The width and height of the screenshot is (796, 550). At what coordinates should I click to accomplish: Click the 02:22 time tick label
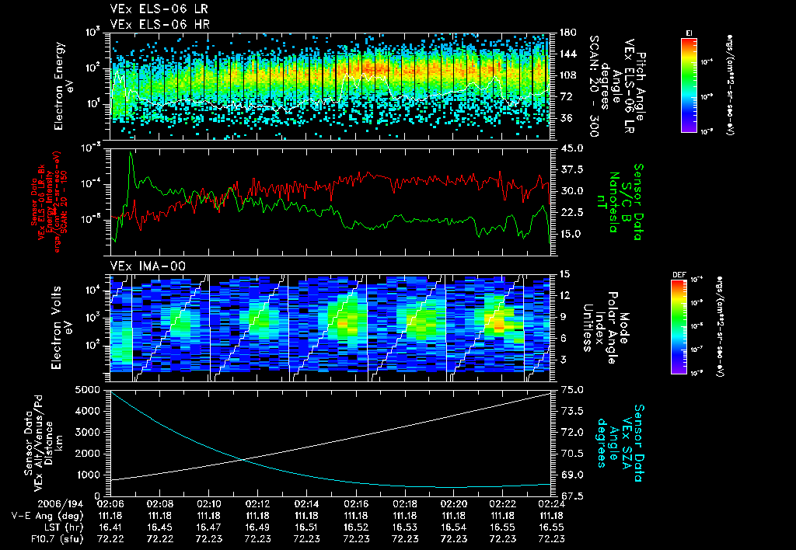pyautogui.click(x=503, y=504)
